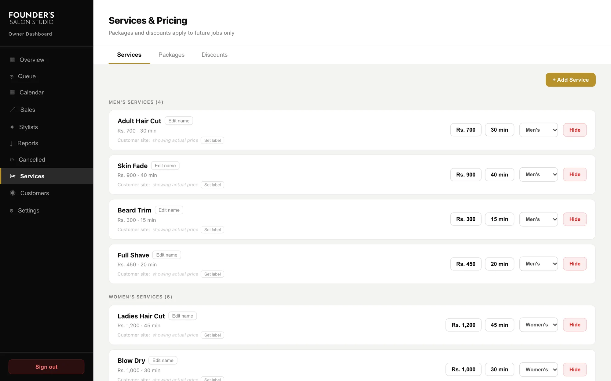Switch to the Packages tab
611x381 pixels.
pos(171,55)
